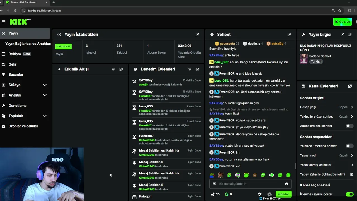Open astrxl3y in the chat leaderboard
Screen dimensions: 357x201
[276, 44]
